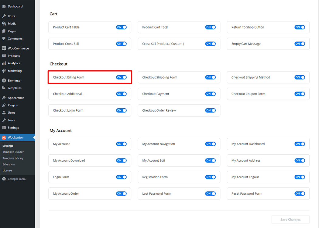Click the Elementor icon in sidebar

tap(4, 81)
